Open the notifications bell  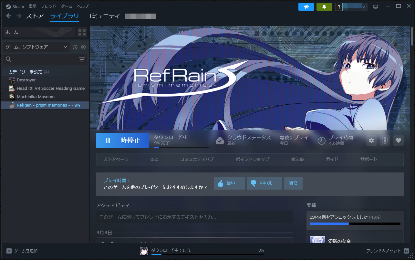click(x=324, y=6)
